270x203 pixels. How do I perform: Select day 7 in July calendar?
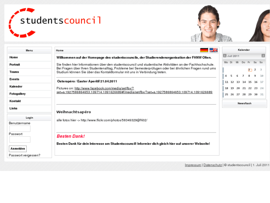(243, 76)
